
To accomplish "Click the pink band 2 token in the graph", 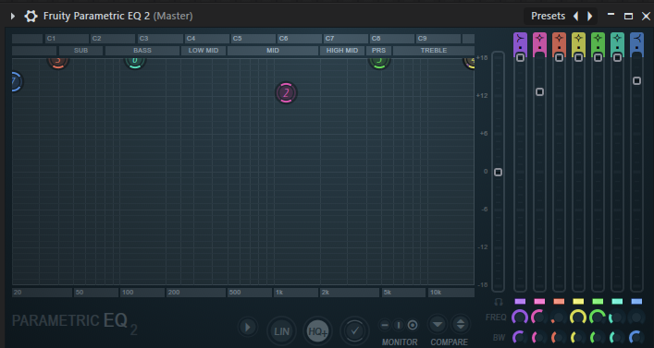I will (x=286, y=93).
